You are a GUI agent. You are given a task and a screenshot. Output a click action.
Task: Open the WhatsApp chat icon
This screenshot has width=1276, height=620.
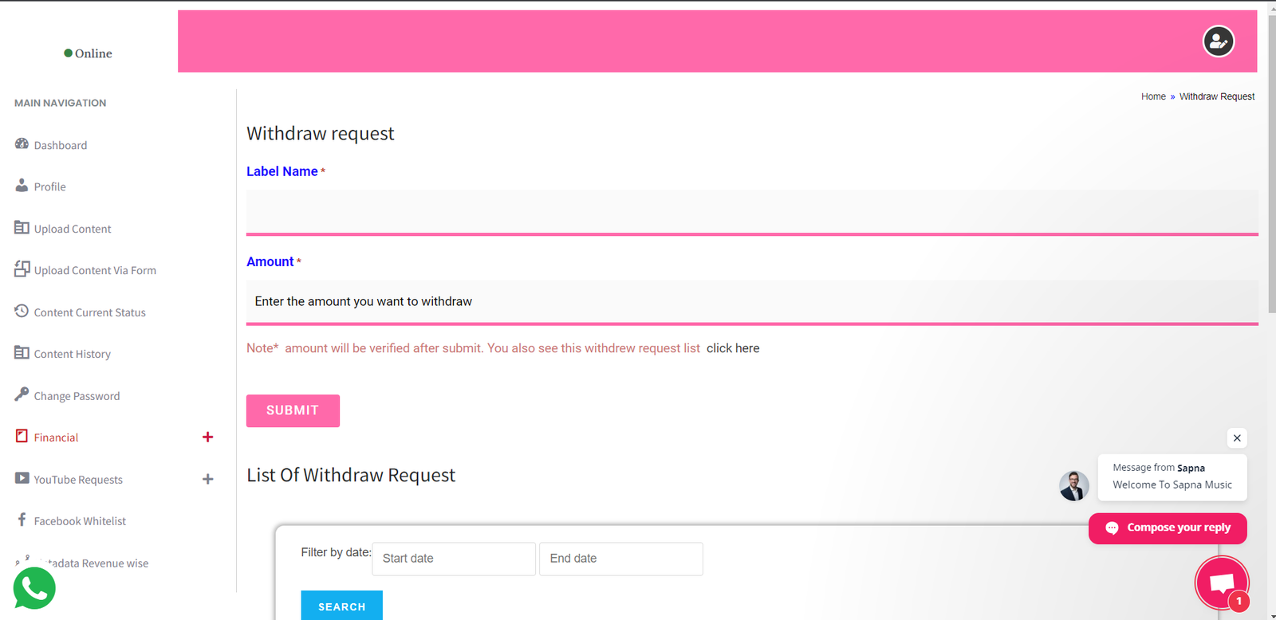[x=34, y=589]
